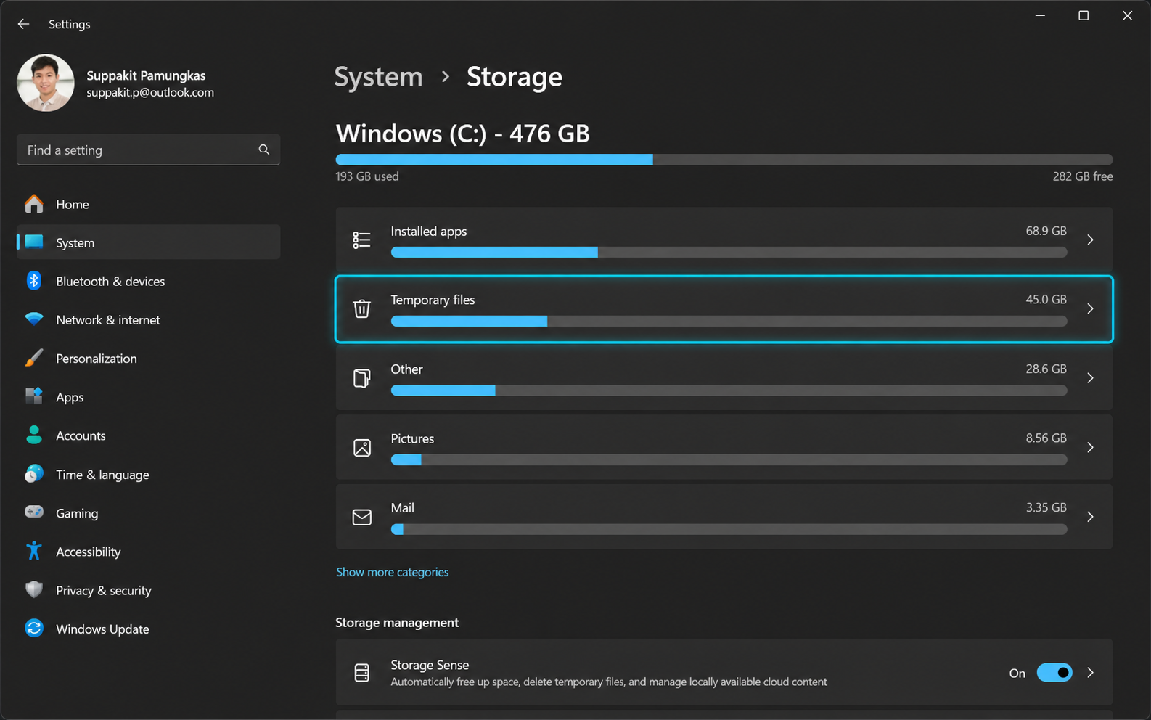The image size is (1151, 720).
Task: Click the chevron on the Other row
Action: 1090,378
